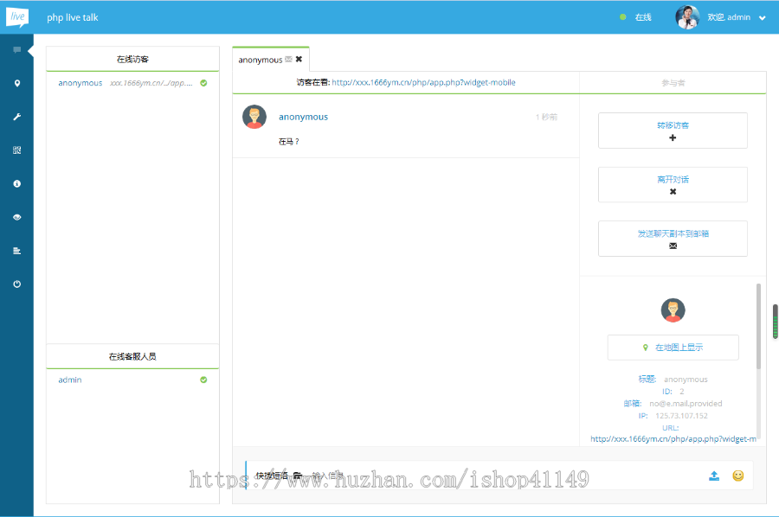Click the message input field
The height and width of the screenshot is (517, 779).
coord(506,476)
